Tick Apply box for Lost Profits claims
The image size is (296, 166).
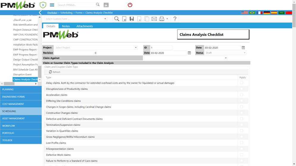pos(242,143)
